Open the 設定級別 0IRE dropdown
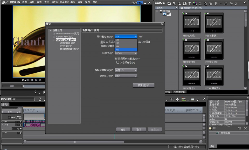The height and width of the screenshot is (150, 249). (x=126, y=76)
